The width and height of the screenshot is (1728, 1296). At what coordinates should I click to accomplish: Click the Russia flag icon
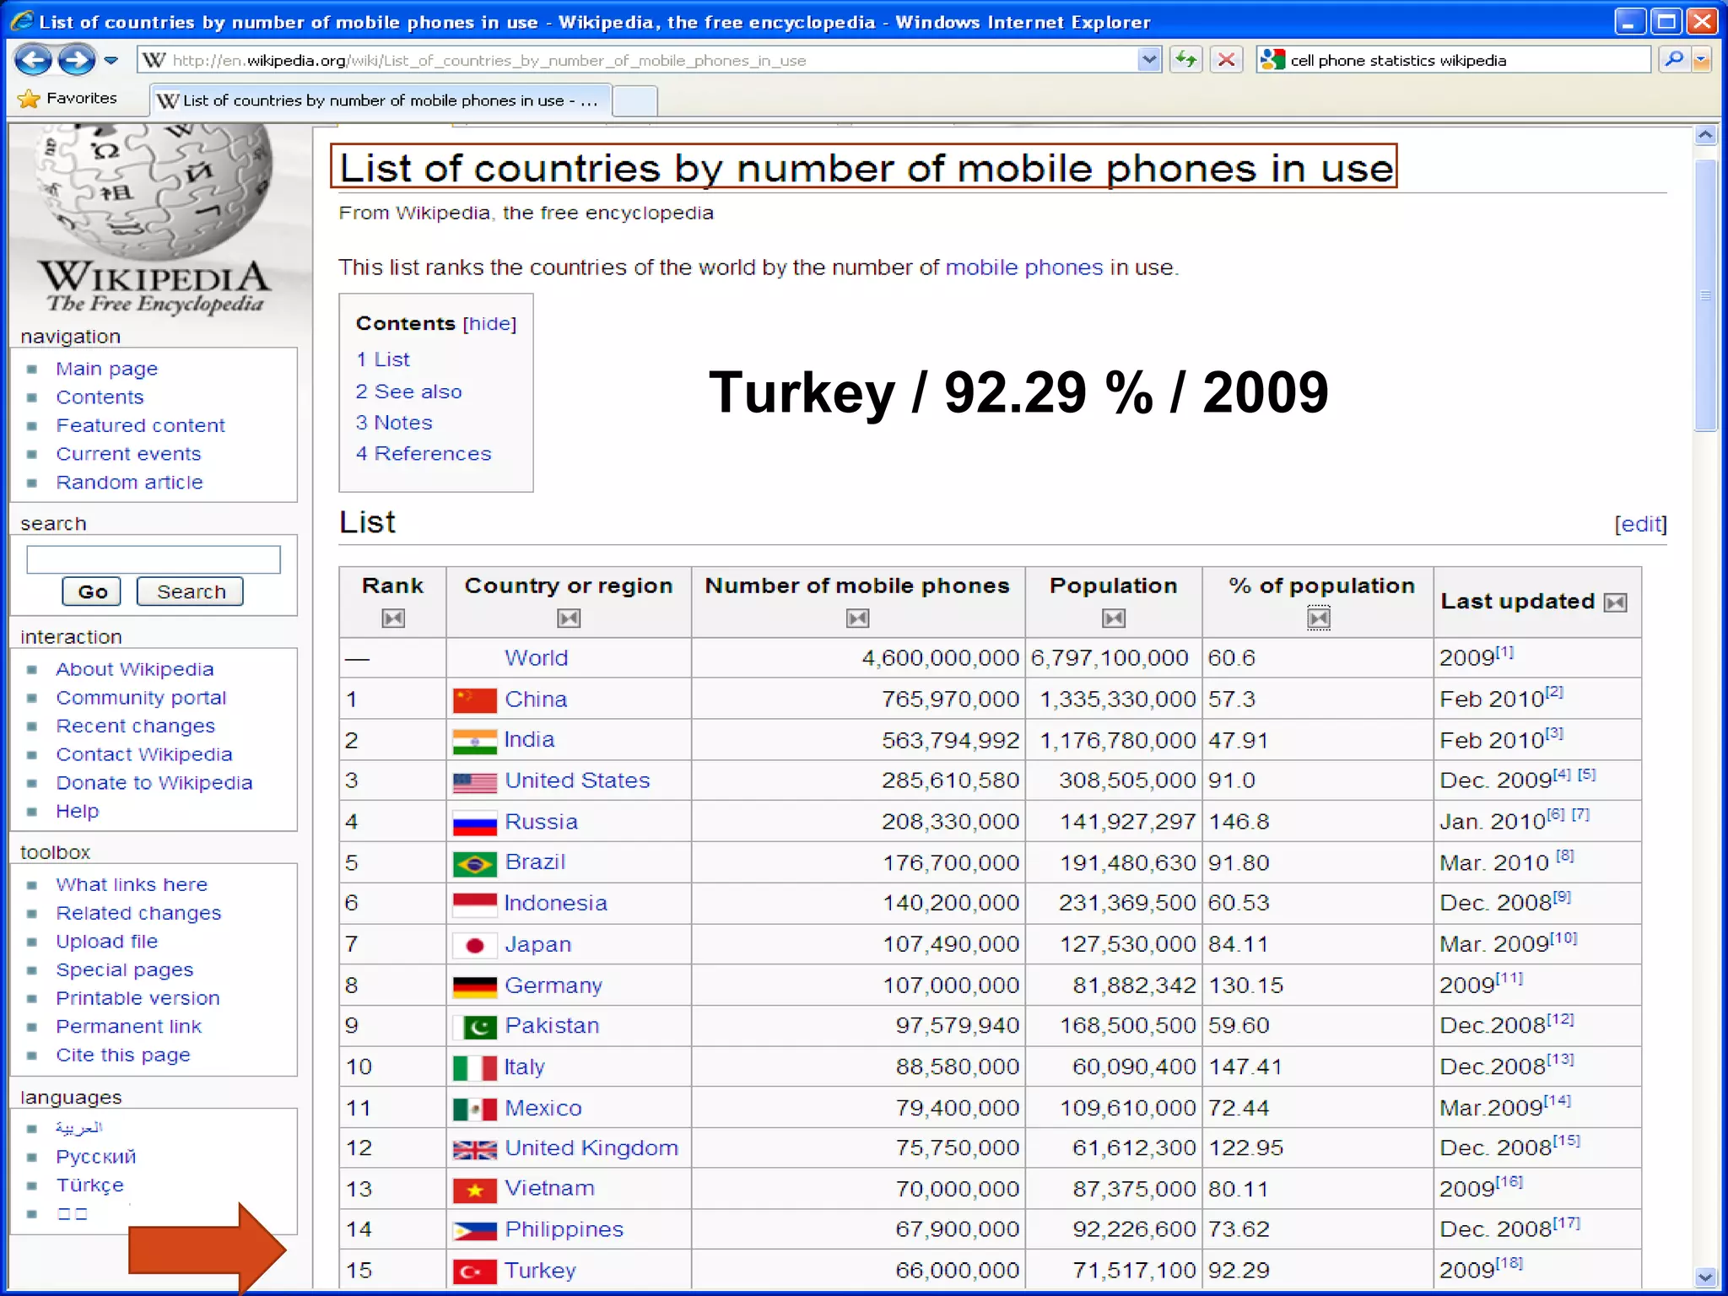click(x=474, y=823)
